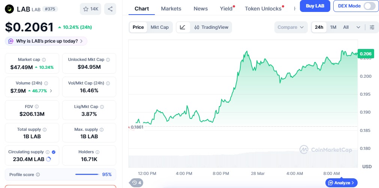
Task: Open the Compare dropdown
Action: tap(291, 27)
